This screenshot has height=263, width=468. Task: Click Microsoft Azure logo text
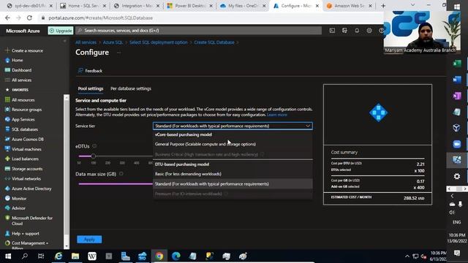pyautogui.click(x=23, y=31)
